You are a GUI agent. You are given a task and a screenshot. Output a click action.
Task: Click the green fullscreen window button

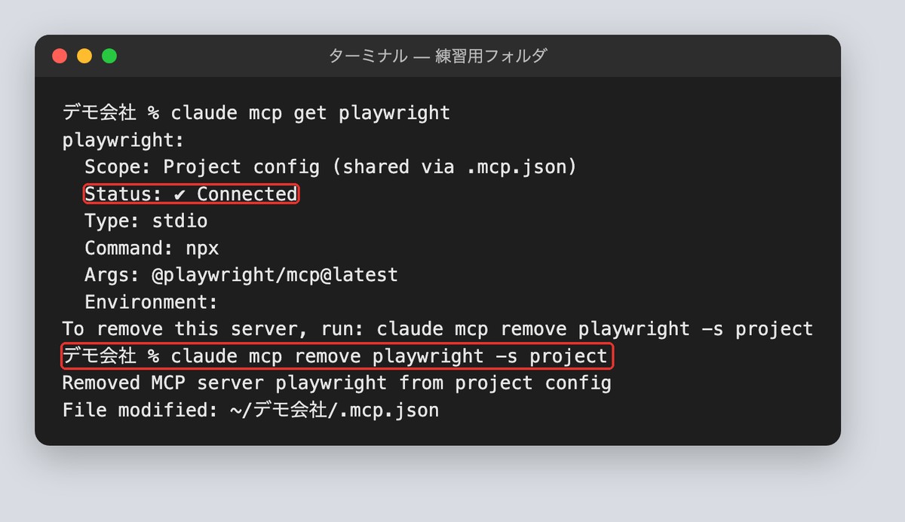pos(109,56)
